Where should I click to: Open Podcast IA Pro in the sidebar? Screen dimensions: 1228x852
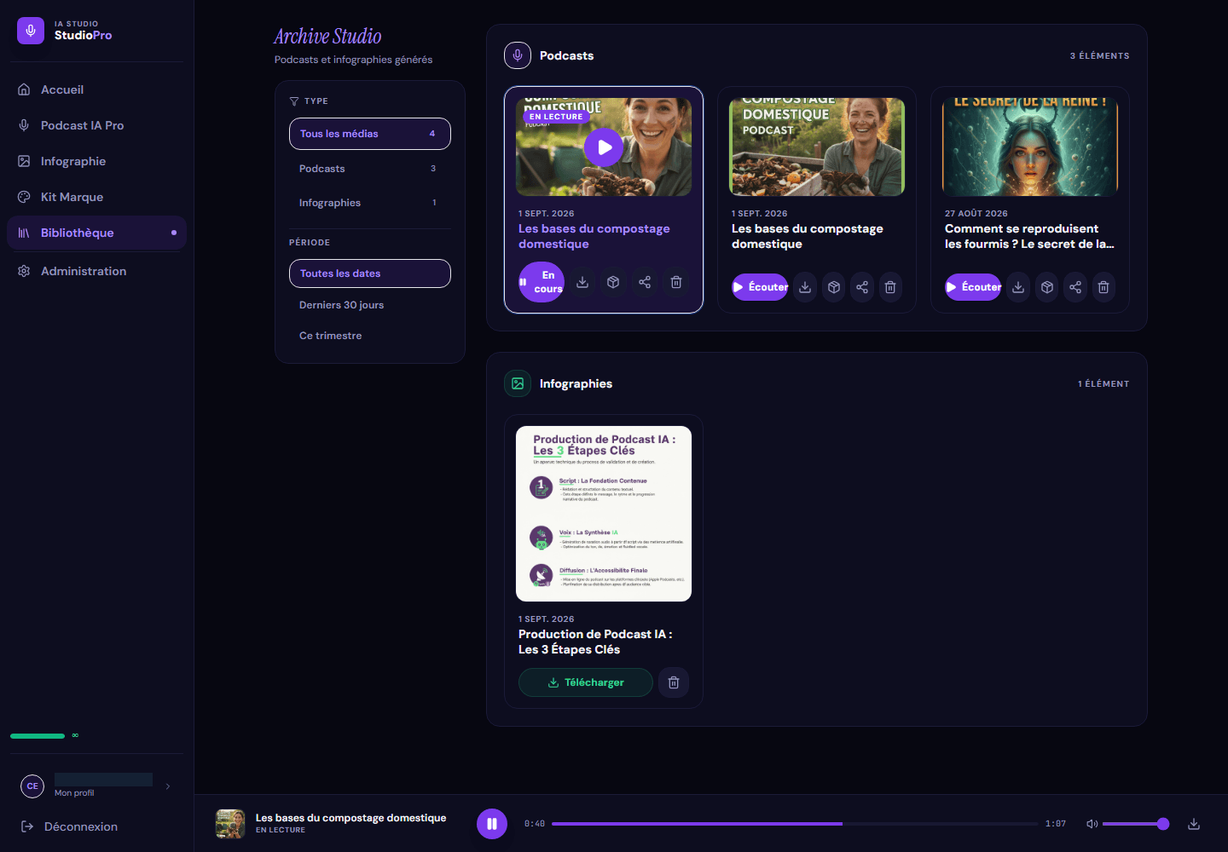point(96,125)
